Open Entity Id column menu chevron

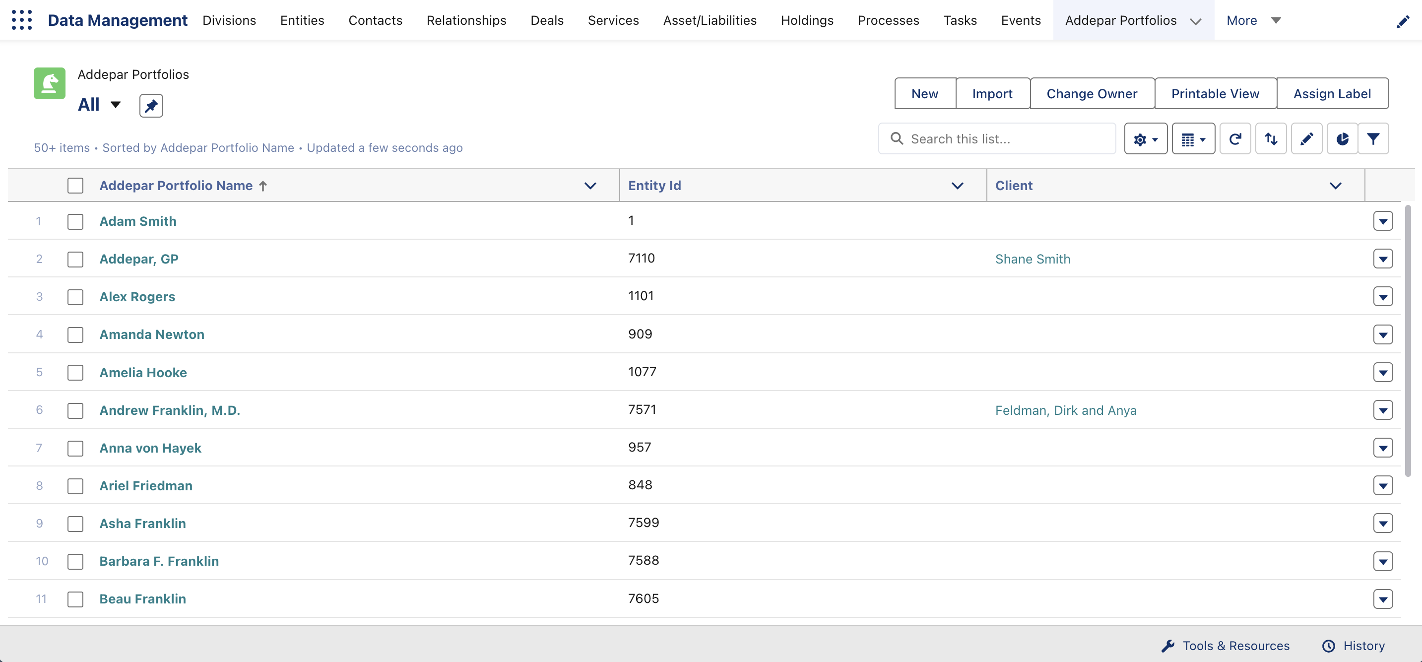[x=957, y=186]
